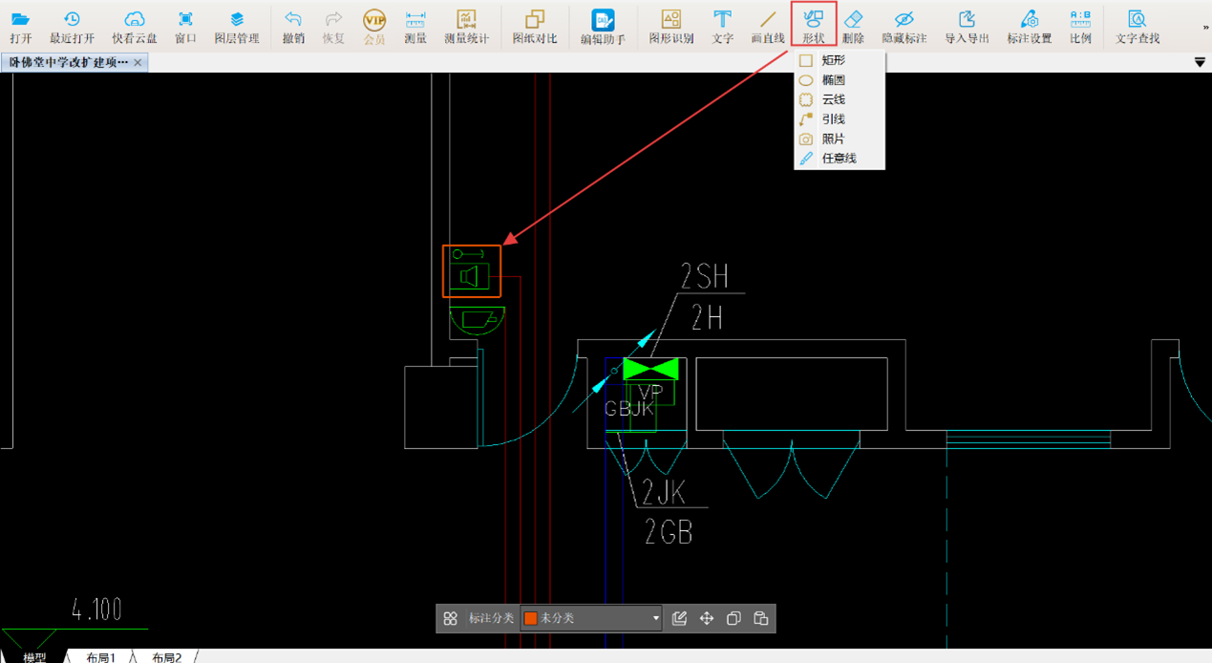Click the orange 未分类 color swatch
This screenshot has height=663, width=1212.
coord(530,619)
